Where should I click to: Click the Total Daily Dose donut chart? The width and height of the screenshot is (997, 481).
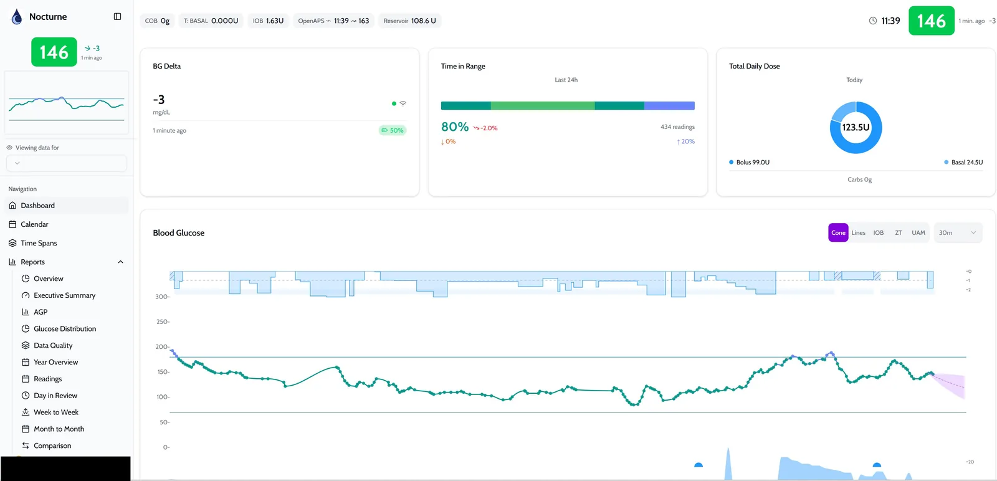tap(856, 128)
